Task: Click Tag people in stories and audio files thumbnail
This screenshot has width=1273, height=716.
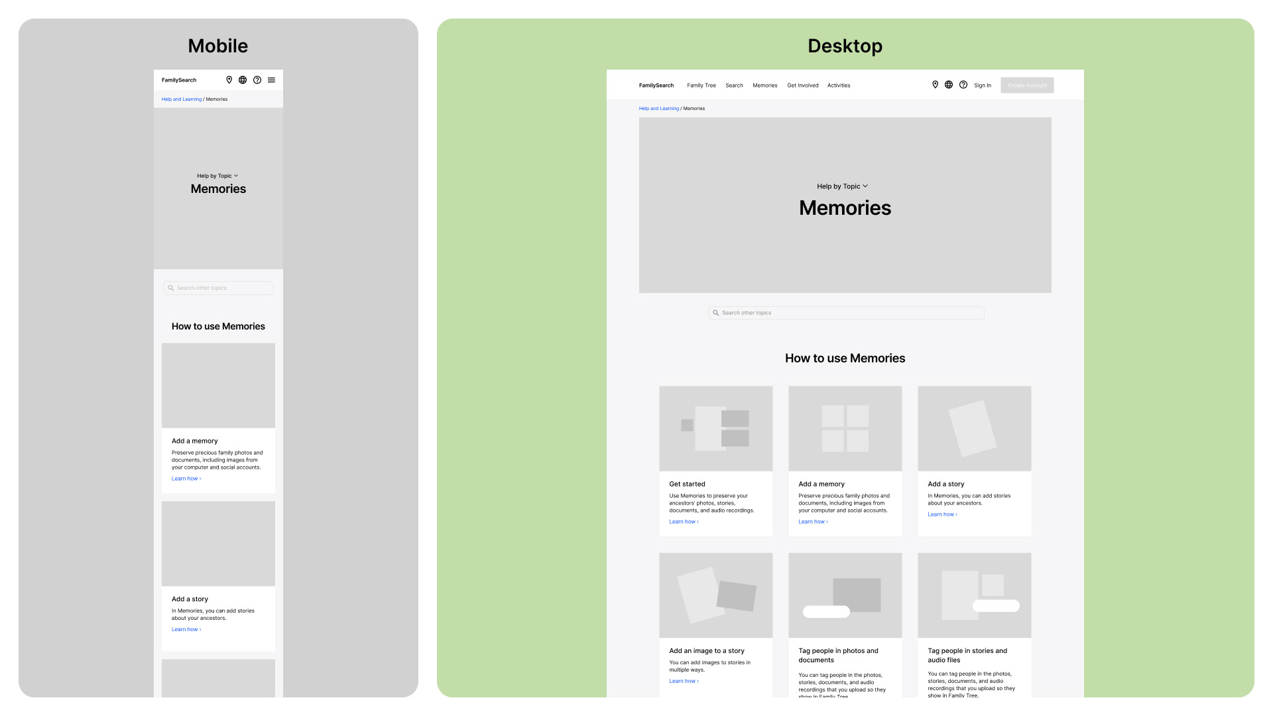Action: click(x=975, y=595)
